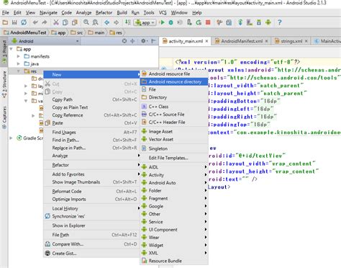Screen dimensions: 341x268
Task: Click the Find magnifier icon
Action: click(x=86, y=22)
